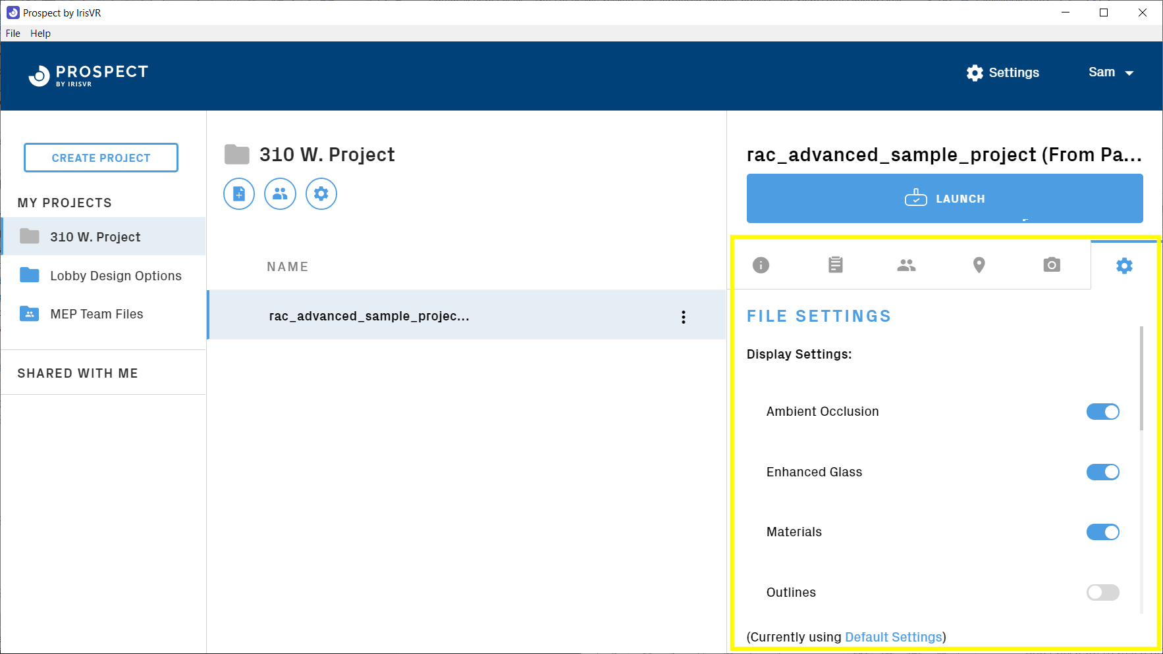Select 310 W. Project in My Projects
The width and height of the screenshot is (1163, 654).
point(103,236)
